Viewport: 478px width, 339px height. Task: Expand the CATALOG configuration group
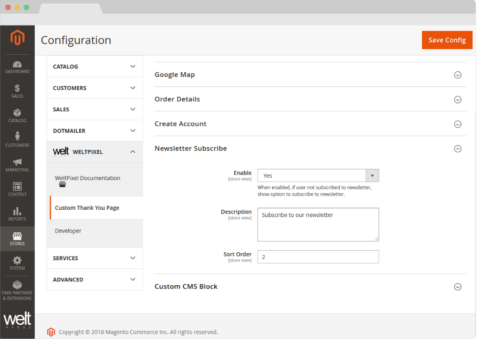[x=95, y=66]
